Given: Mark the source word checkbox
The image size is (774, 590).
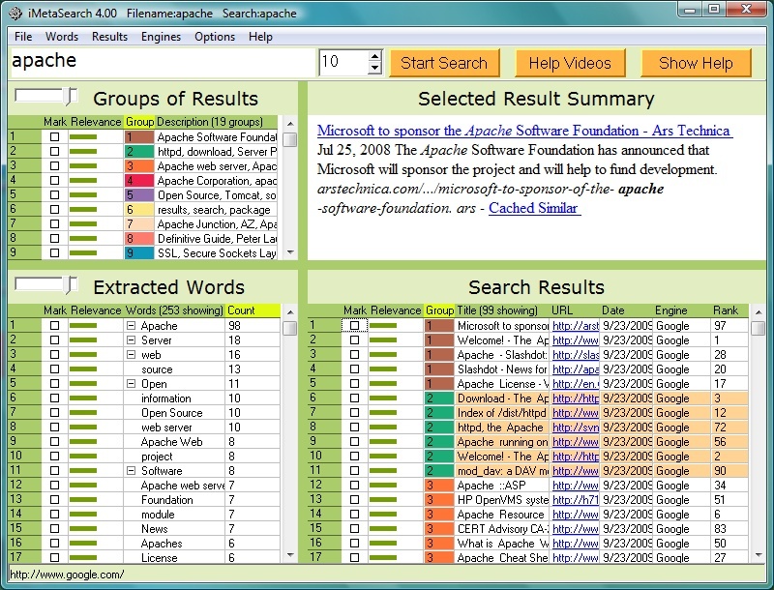Looking at the screenshot, I should (55, 369).
